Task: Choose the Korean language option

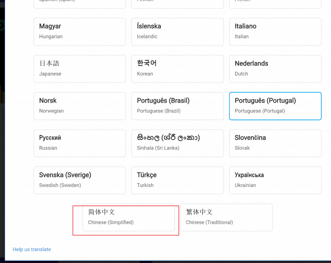Action: pos(177,69)
